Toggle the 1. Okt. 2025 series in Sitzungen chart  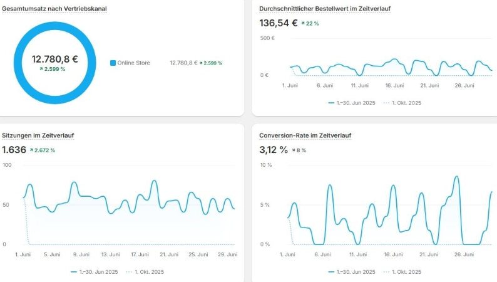point(146,272)
